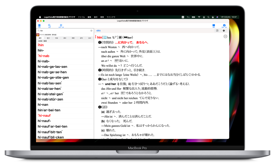Click the <戻る back link
The image size is (275, 165).
[98, 31]
